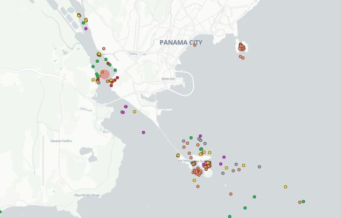Screen dimensions: 341x218
Task: Select the orange marker of the far-right pair
Action: (x=300, y=202)
